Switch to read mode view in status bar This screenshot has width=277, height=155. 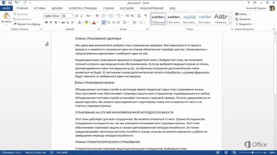(218, 152)
